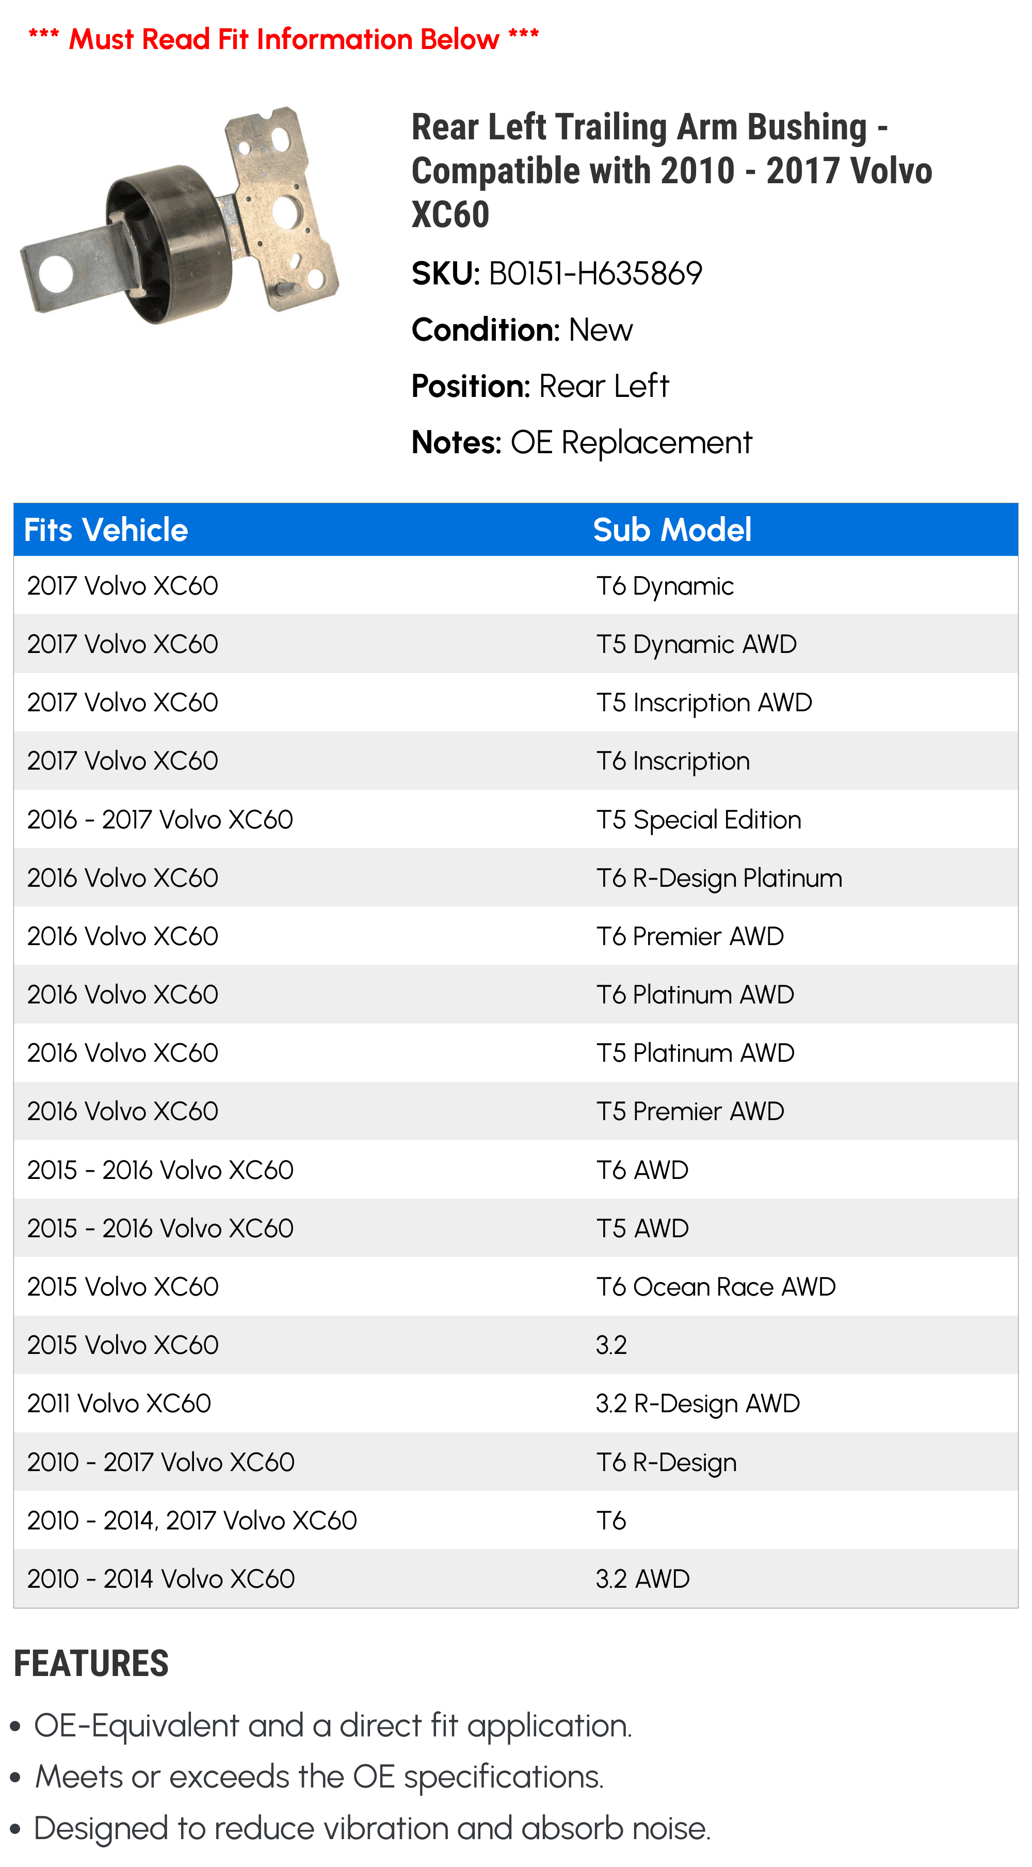
Task: Select the T6 Dynamic row
Action: coord(516,586)
